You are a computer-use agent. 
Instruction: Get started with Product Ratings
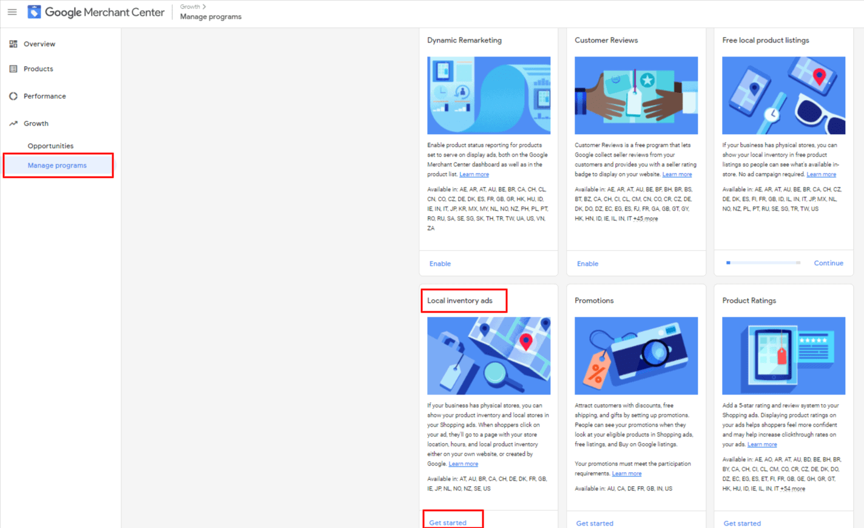tap(742, 523)
